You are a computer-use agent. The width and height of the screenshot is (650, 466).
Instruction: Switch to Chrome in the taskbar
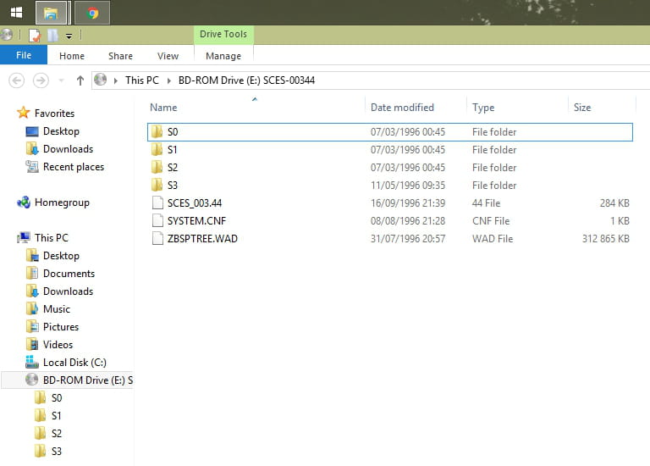92,13
